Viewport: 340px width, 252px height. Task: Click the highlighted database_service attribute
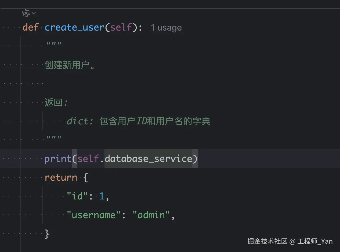coord(148,159)
